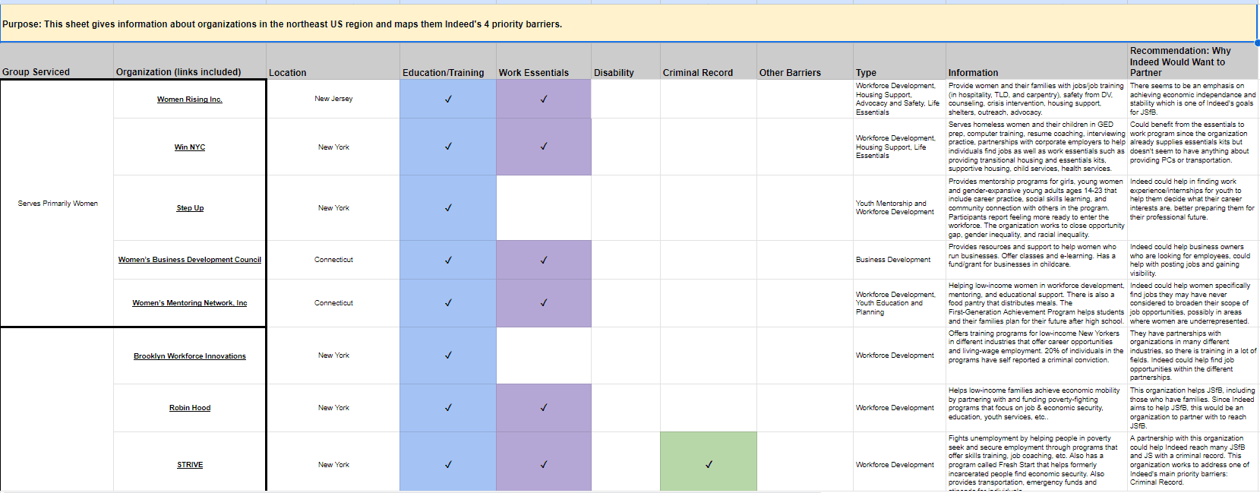Select the Work Essentials header cell
The image size is (1260, 493).
[544, 61]
